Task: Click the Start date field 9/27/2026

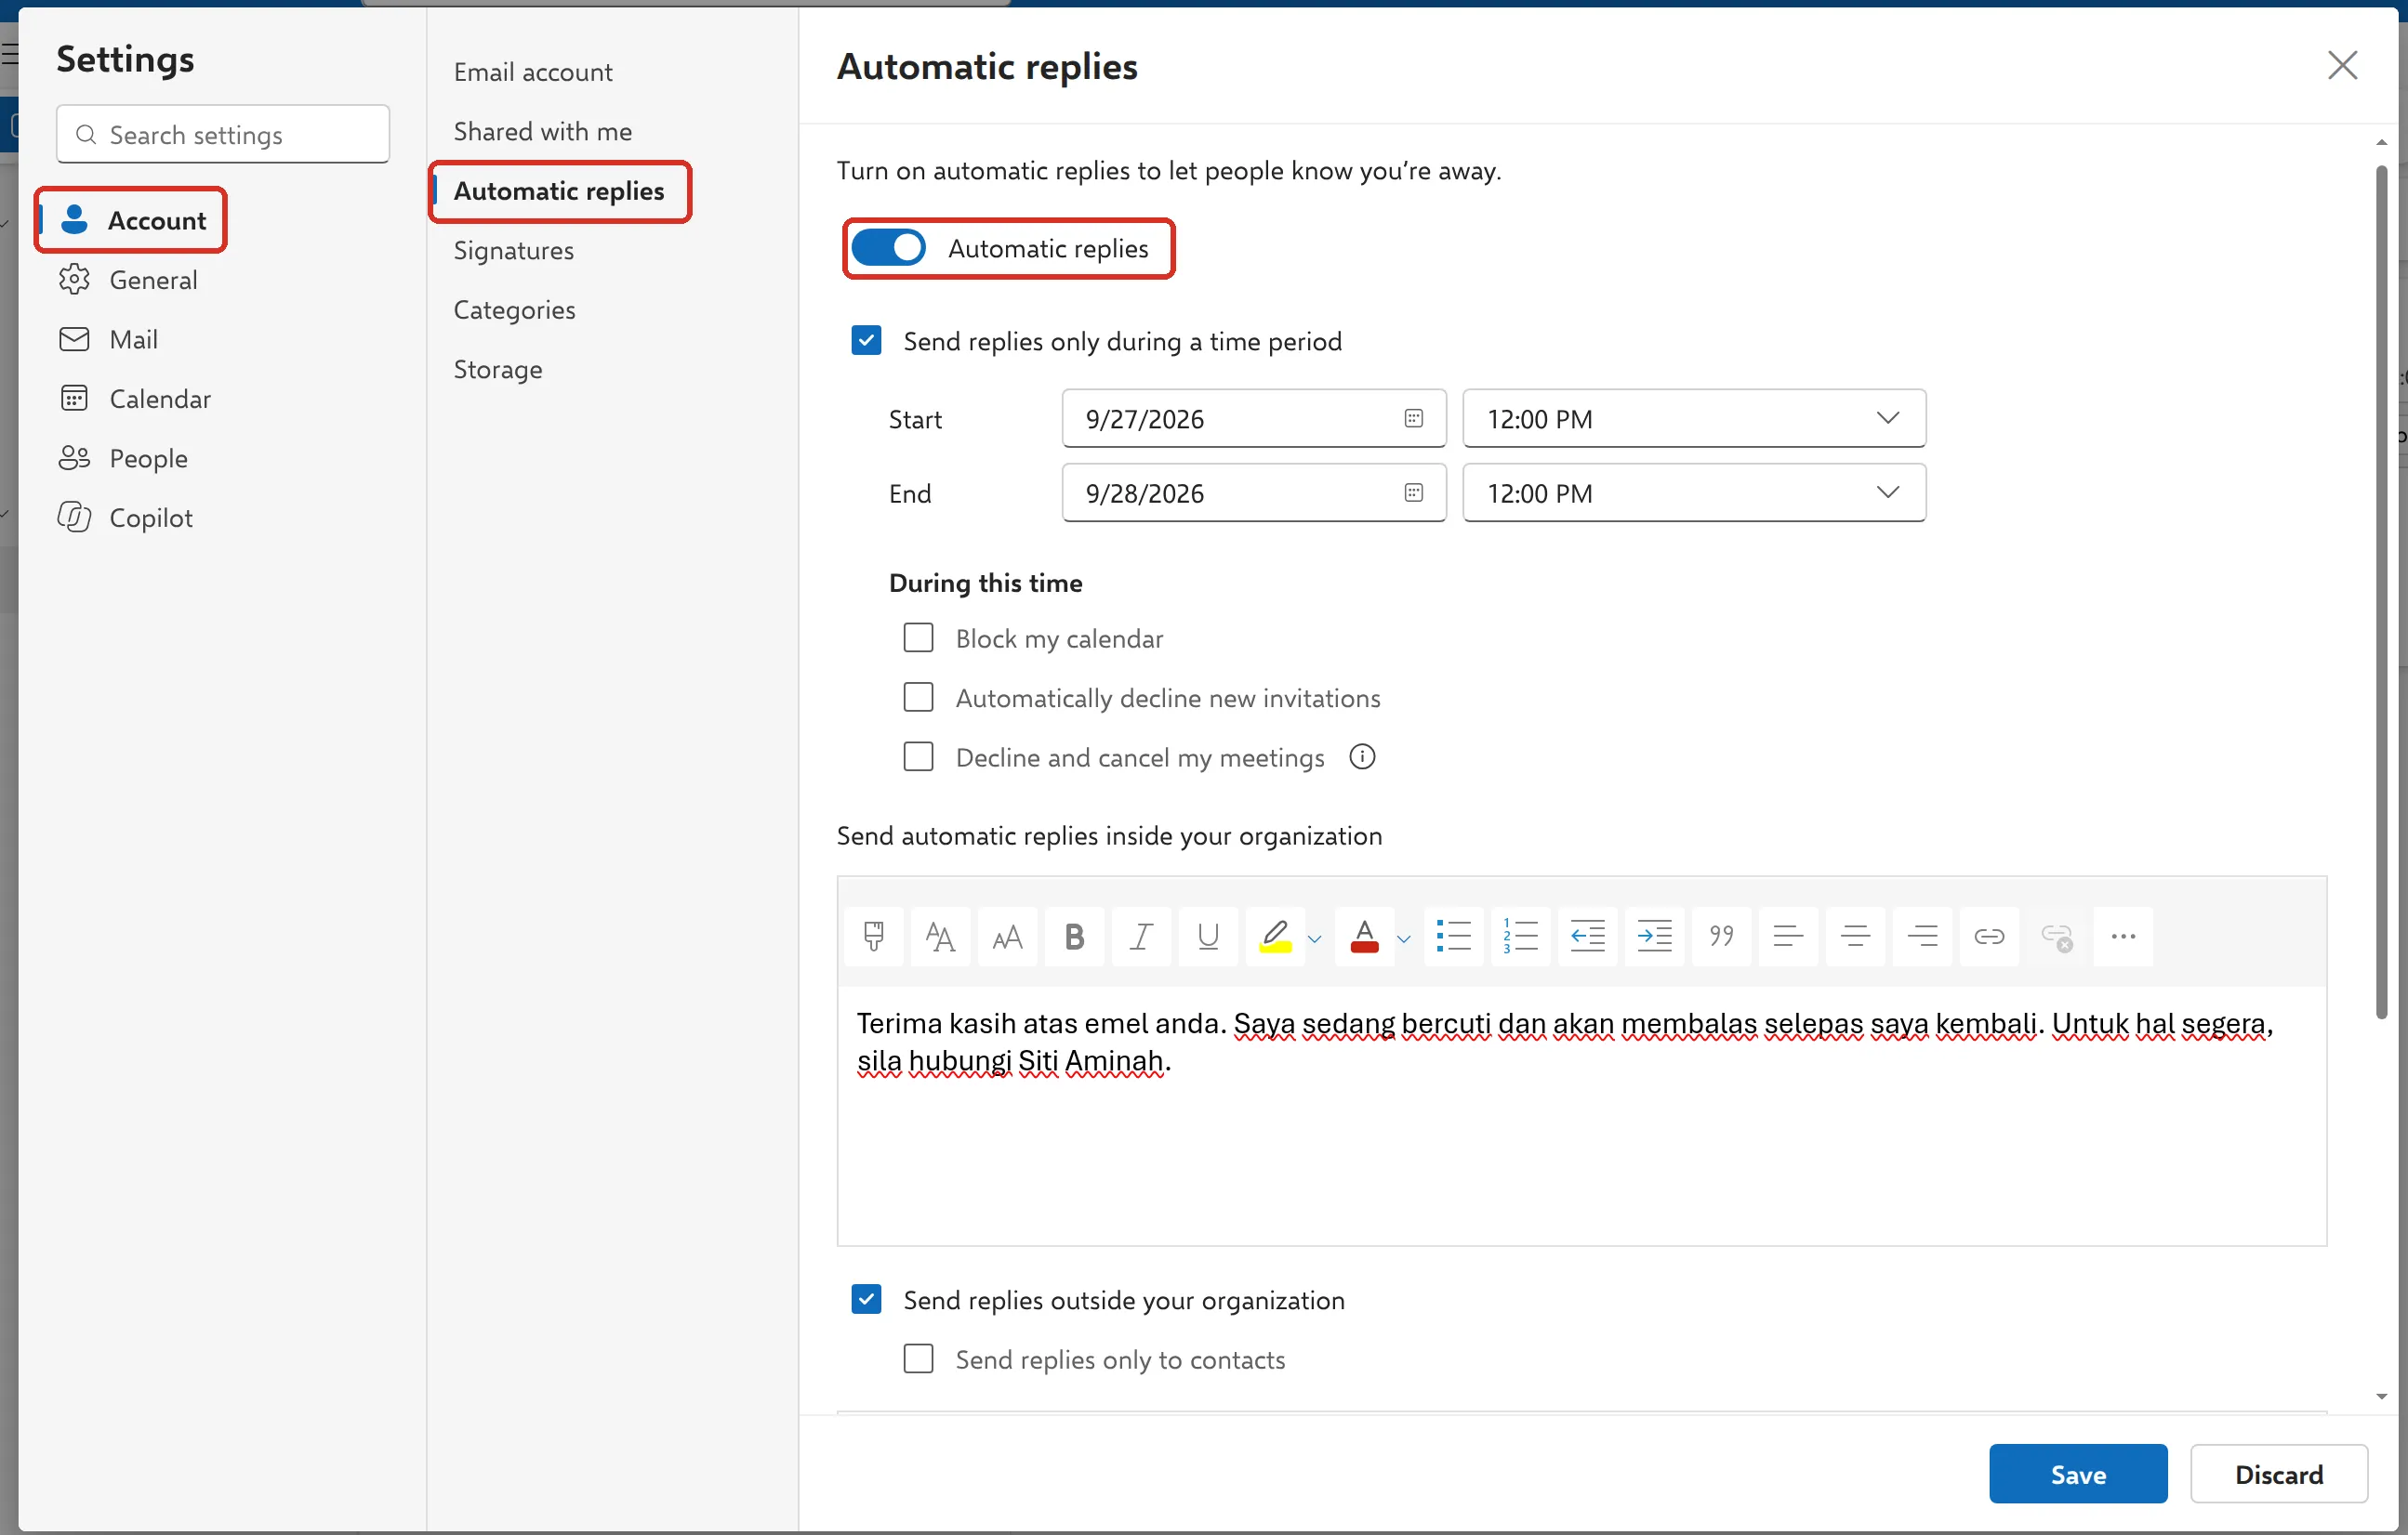Action: pos(1254,419)
